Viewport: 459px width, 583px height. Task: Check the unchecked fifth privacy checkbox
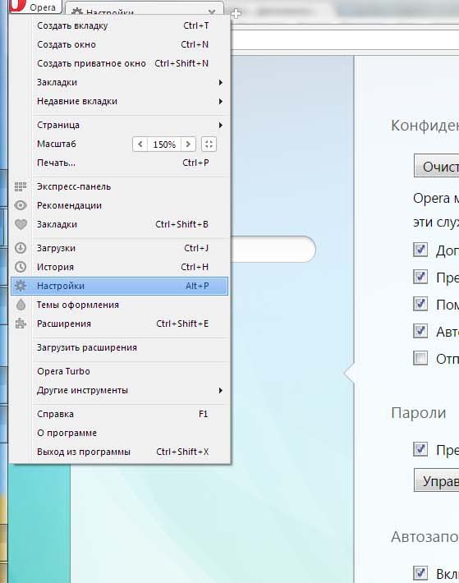click(420, 358)
